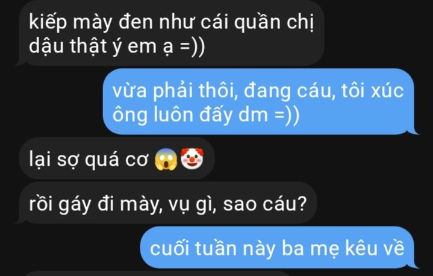Tap the "lại sợ quá cơ" message bubble
The height and width of the screenshot is (276, 433).
117,159
